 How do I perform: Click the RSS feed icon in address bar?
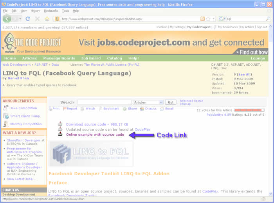pos(202,19)
